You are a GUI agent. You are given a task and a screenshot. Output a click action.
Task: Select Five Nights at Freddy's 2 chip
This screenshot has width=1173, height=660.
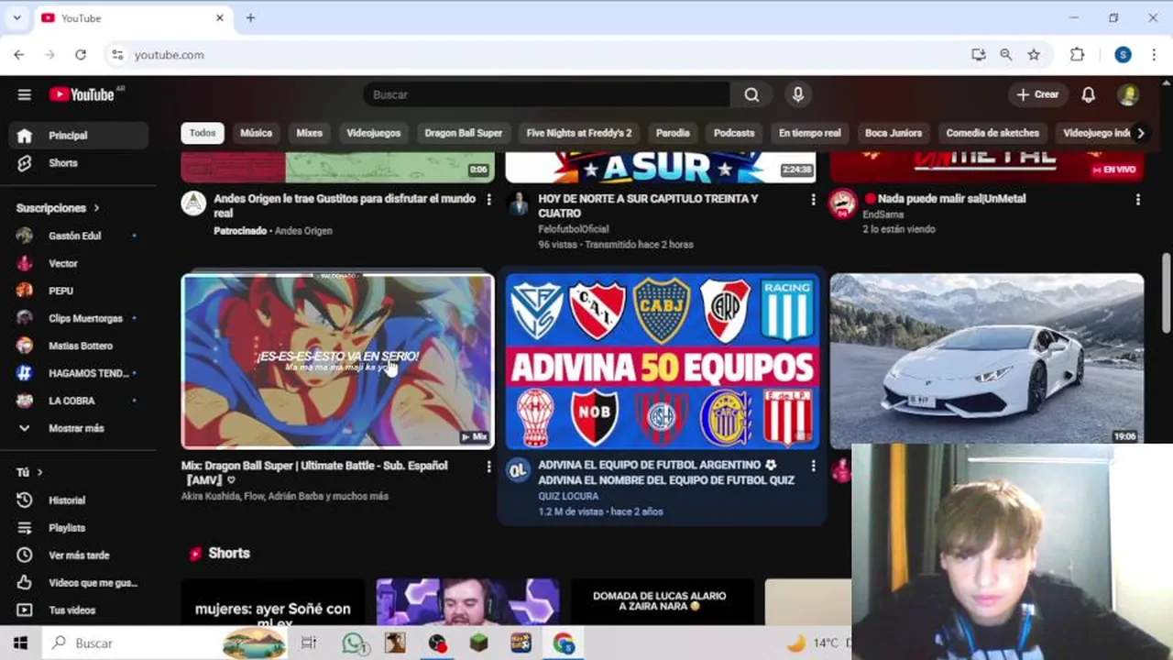pos(579,133)
